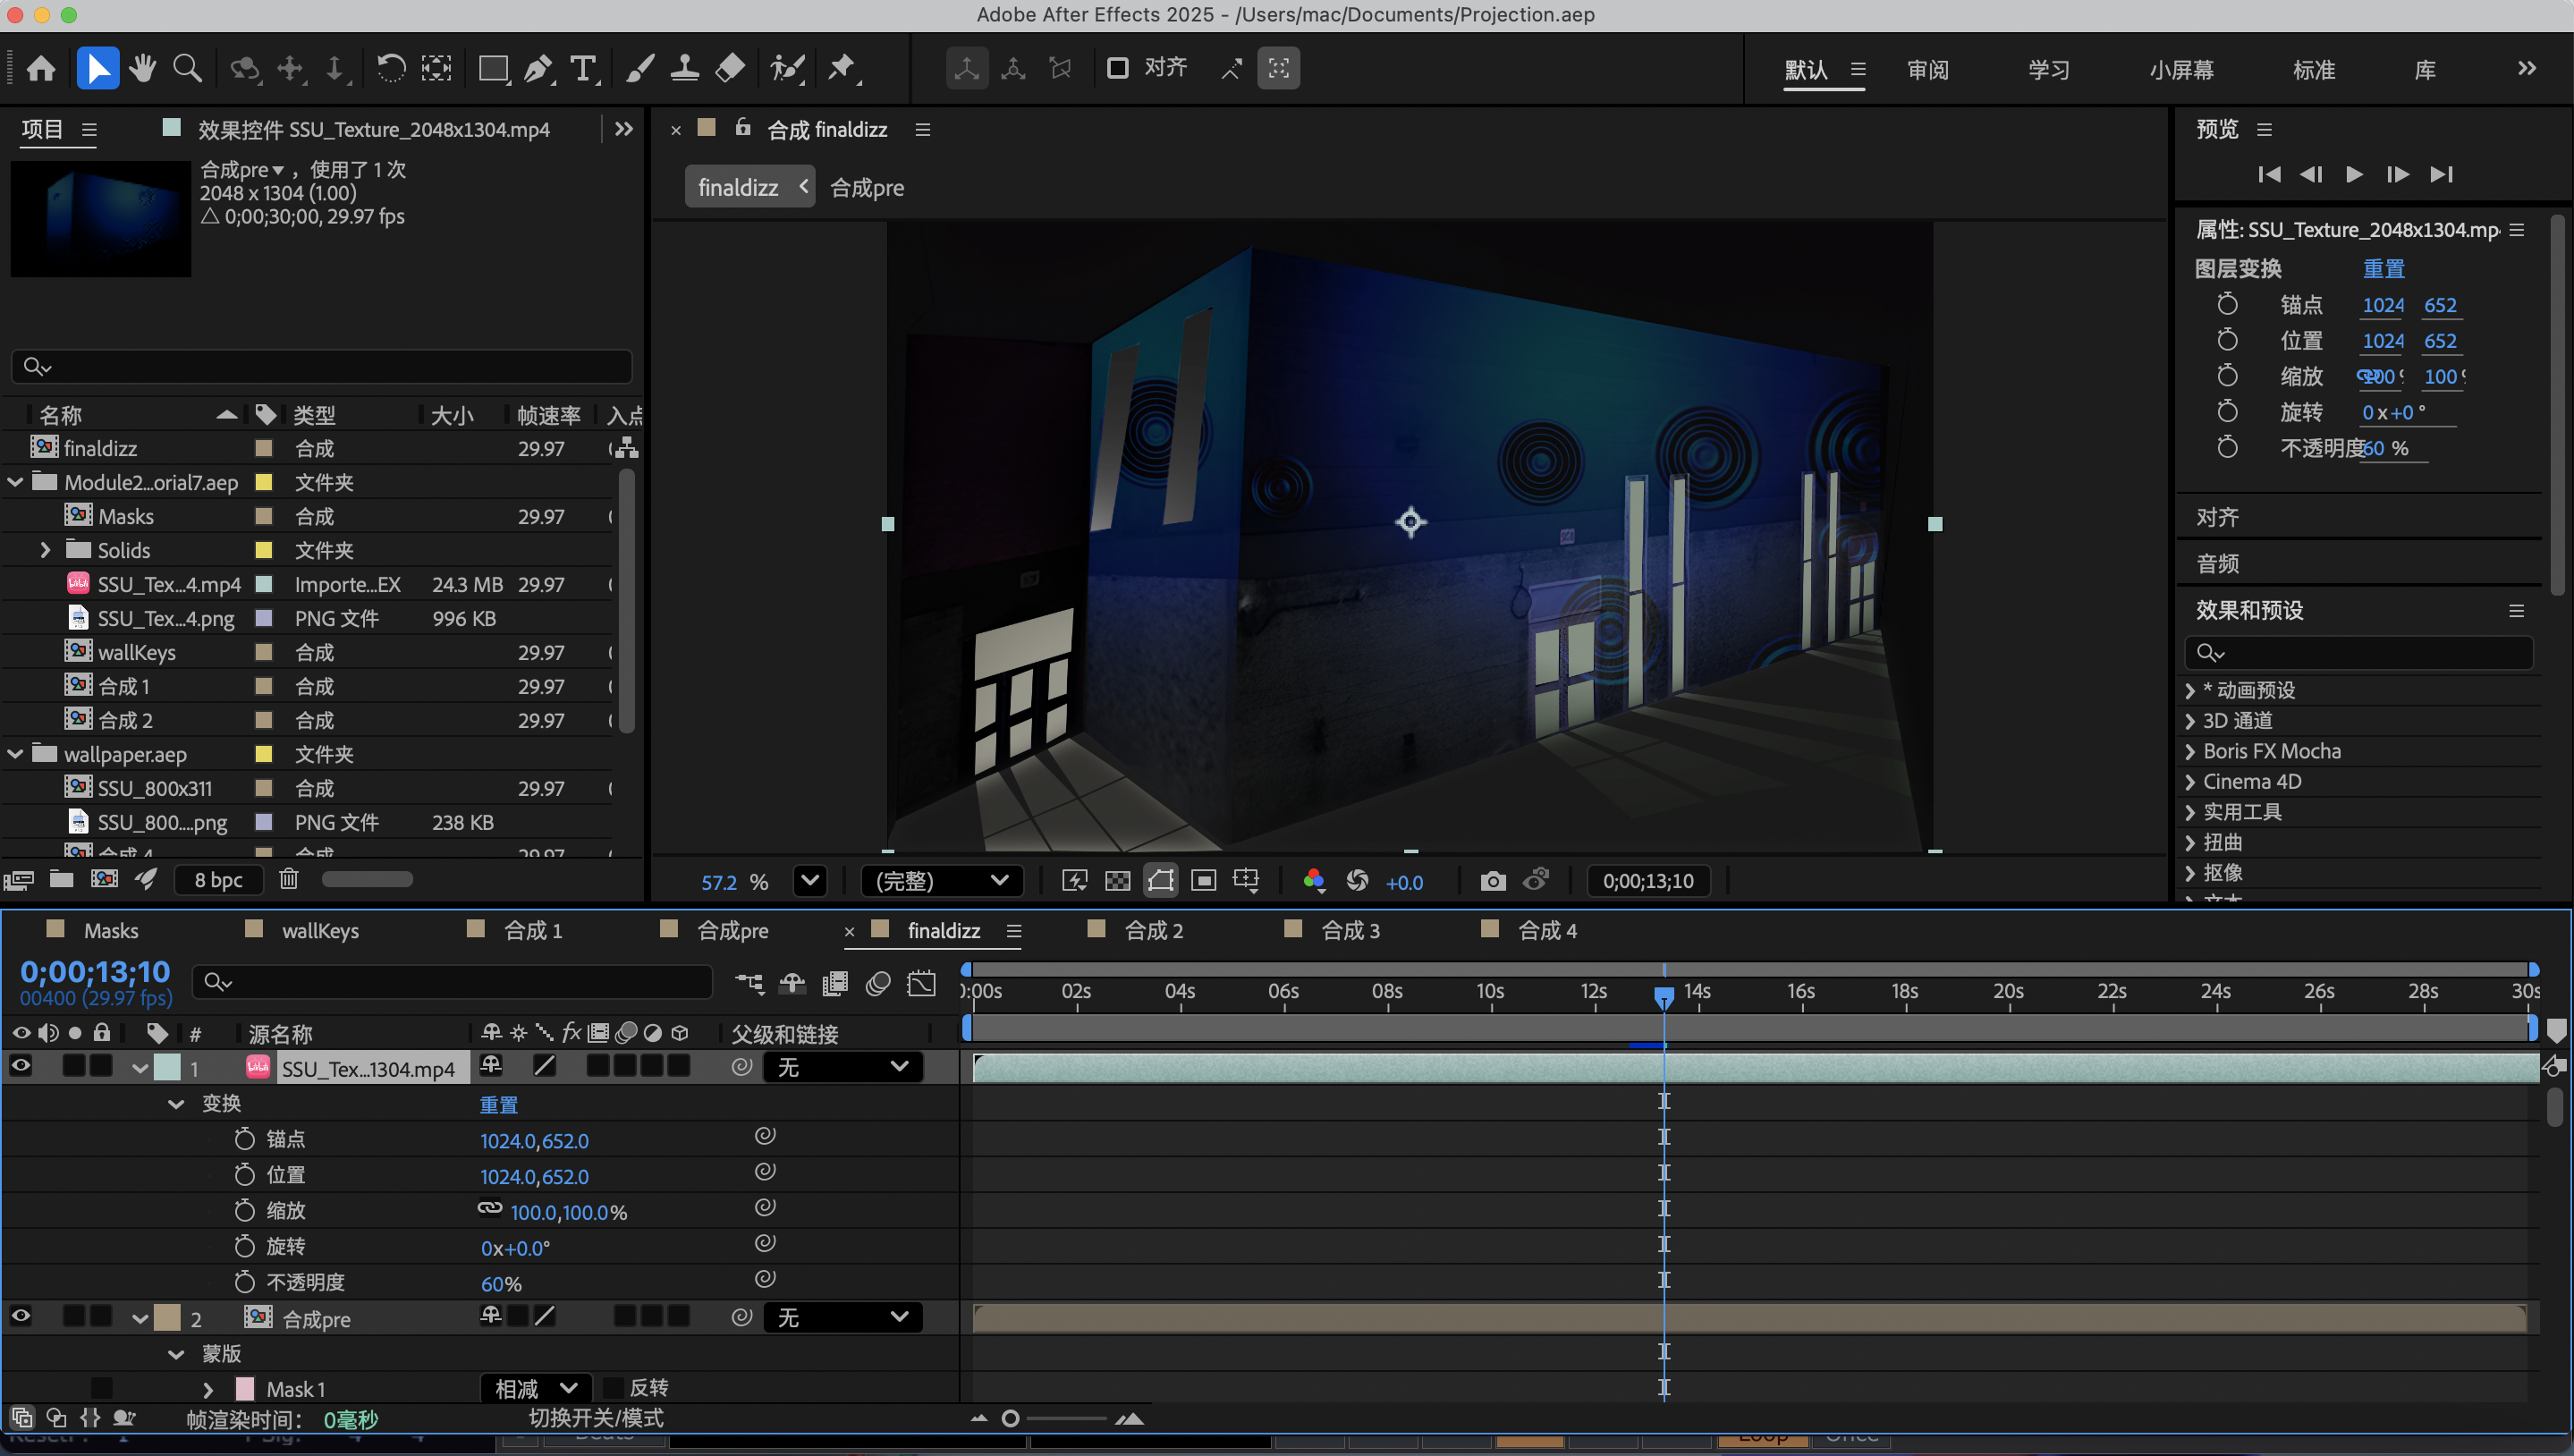The image size is (2574, 1456).
Task: Activate the Zoom tool
Action: point(188,68)
